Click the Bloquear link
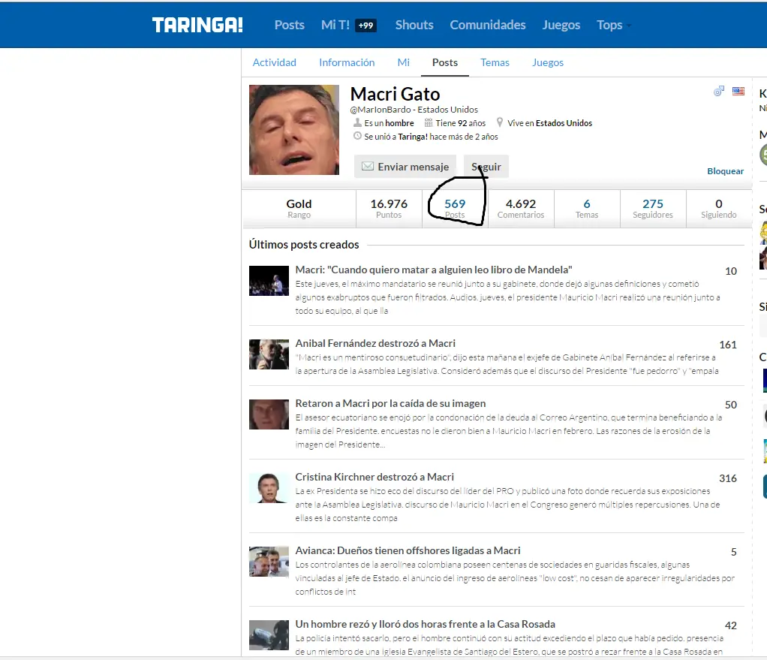This screenshot has width=767, height=660. tap(726, 170)
